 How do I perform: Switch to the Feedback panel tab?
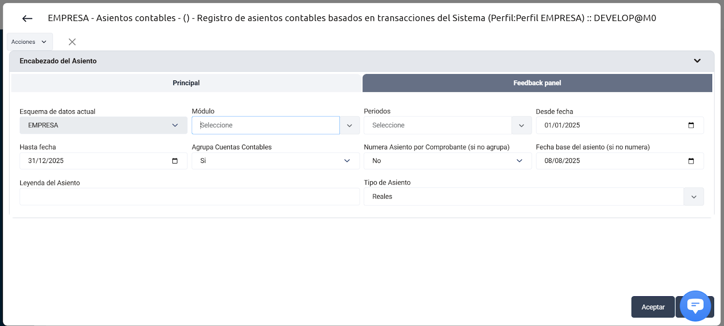(537, 83)
